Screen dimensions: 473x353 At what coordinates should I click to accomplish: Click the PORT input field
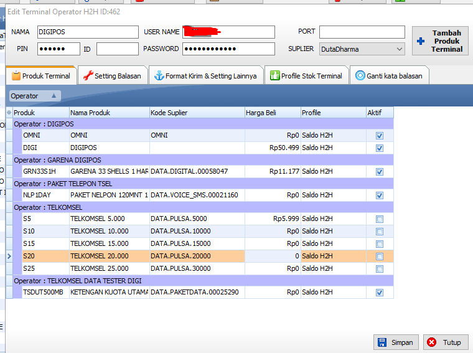[362, 32]
